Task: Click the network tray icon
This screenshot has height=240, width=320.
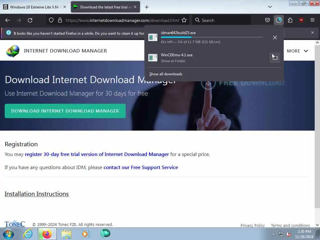Action: click(x=281, y=234)
